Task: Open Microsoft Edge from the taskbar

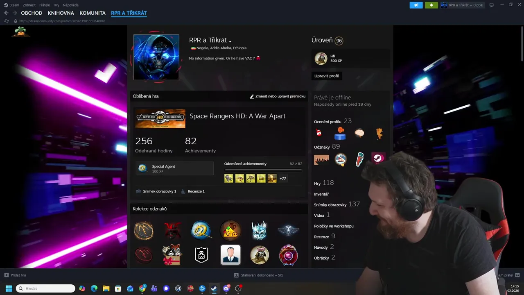Action: [x=94, y=288]
